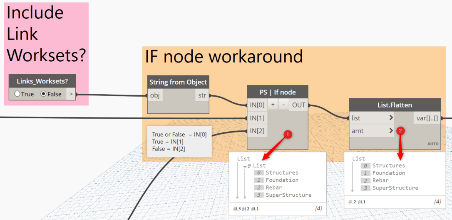This screenshot has width=452, height=220.
Task: Click the var[]..[] output port
Action: point(427,118)
